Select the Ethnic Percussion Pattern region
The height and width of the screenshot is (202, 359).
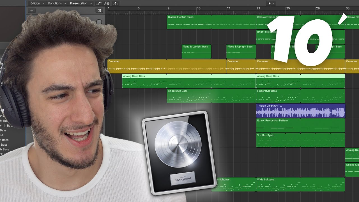pyautogui.click(x=300, y=125)
